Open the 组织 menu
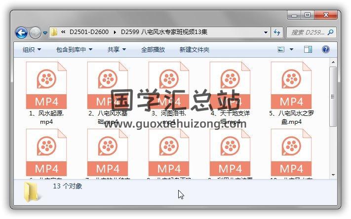Viewport: 351px width, 219px height. tap(32, 49)
